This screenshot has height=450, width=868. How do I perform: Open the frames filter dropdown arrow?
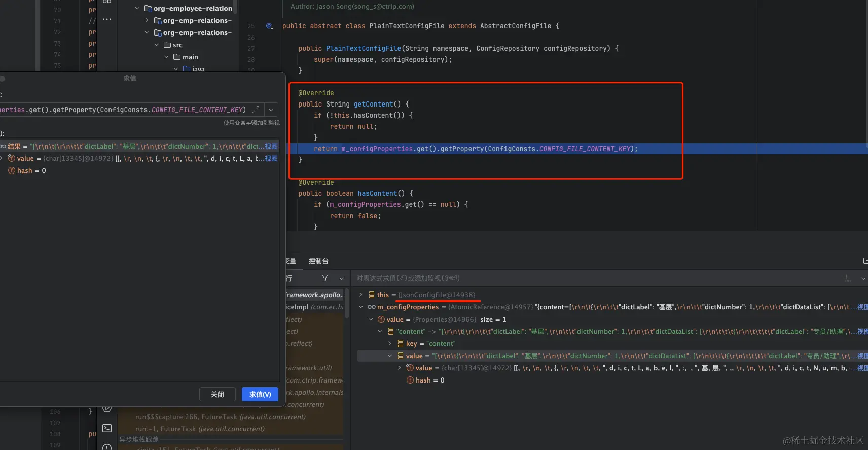tap(342, 278)
